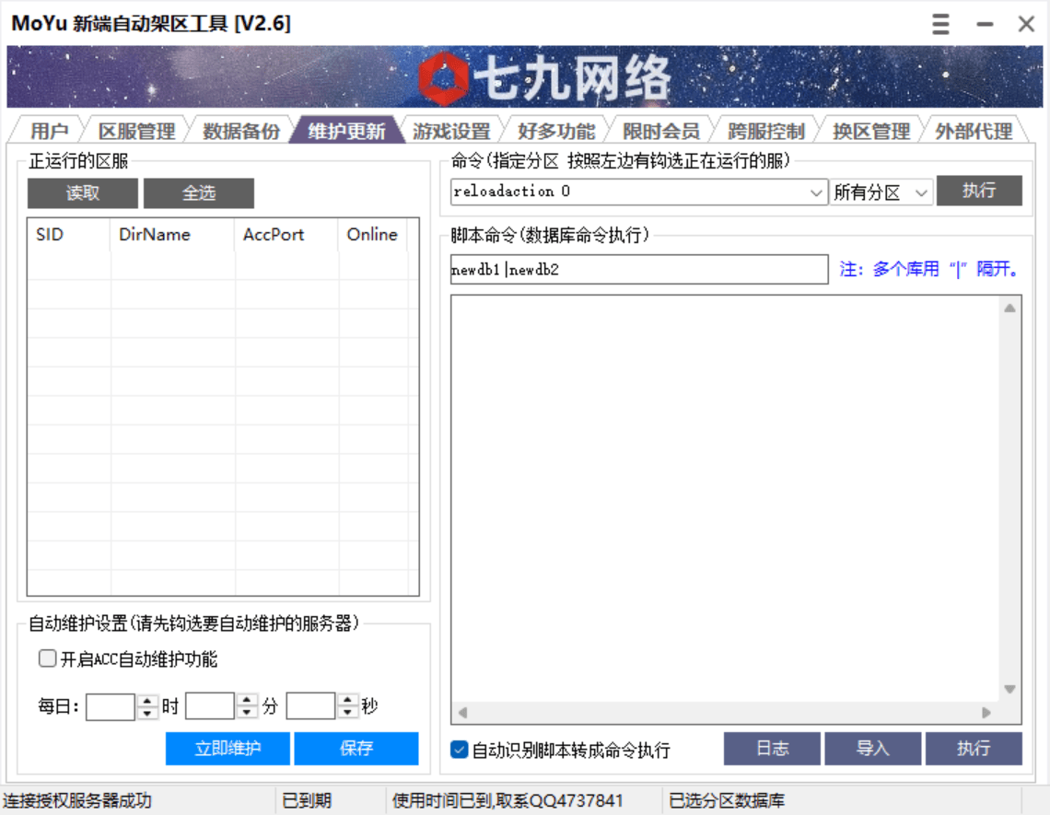Open the hamburger menu at top right
The width and height of the screenshot is (1050, 815).
point(939,24)
